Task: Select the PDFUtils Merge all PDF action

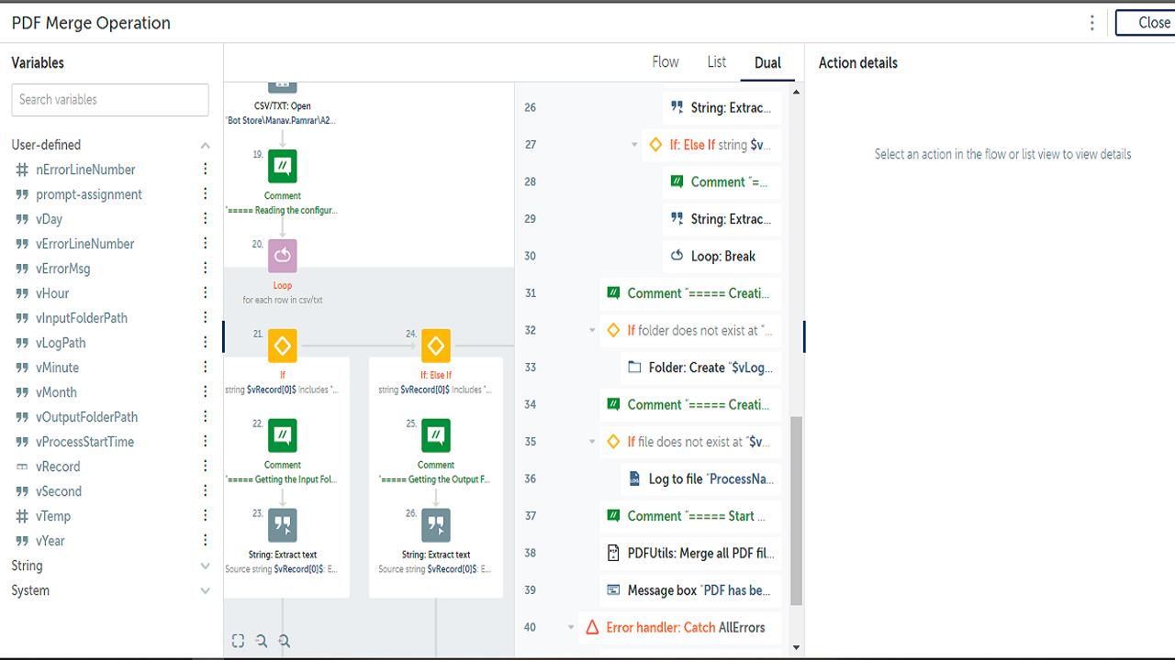Action: pyautogui.click(x=690, y=554)
